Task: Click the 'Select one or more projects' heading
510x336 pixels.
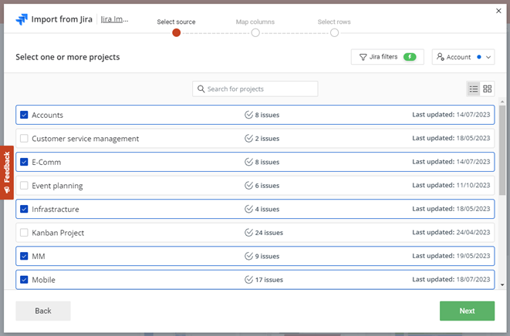Action: pos(68,57)
